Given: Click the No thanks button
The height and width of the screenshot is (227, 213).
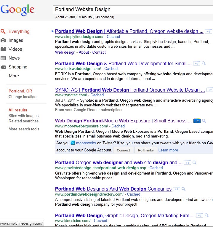Looking at the screenshot, I should pyautogui.click(x=146, y=150).
